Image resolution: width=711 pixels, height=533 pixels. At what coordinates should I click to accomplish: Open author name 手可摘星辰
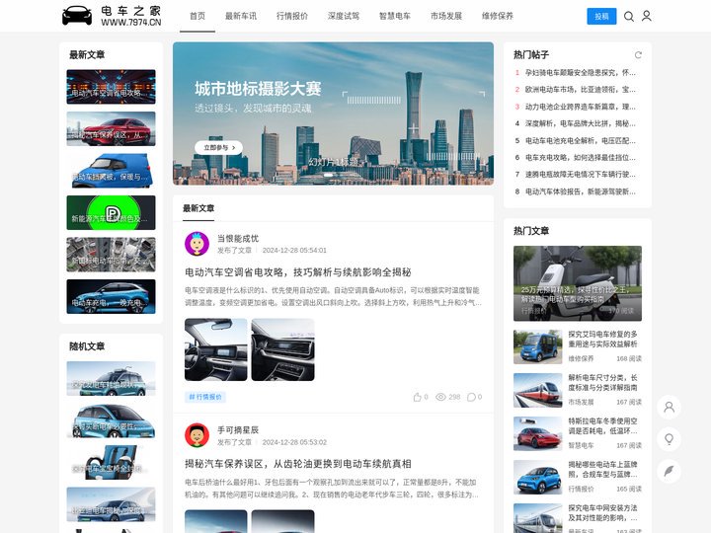coord(238,429)
